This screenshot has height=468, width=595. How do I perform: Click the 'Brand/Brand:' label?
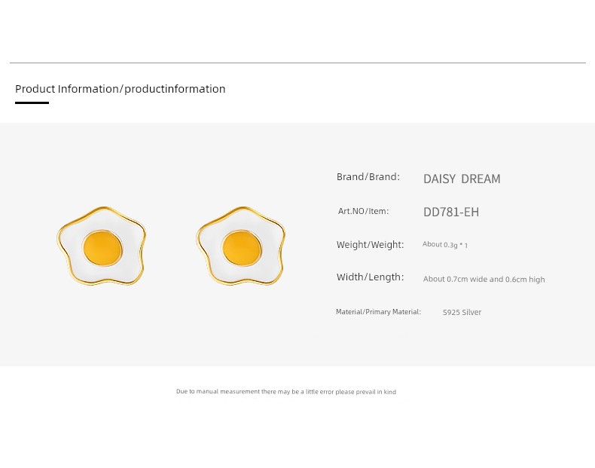pos(368,177)
